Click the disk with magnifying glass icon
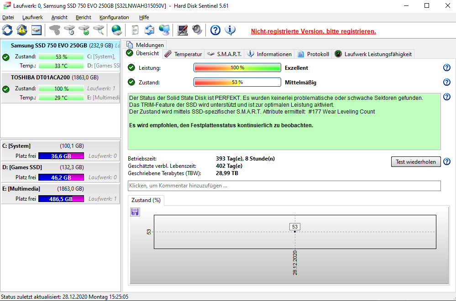 [x=99, y=30]
